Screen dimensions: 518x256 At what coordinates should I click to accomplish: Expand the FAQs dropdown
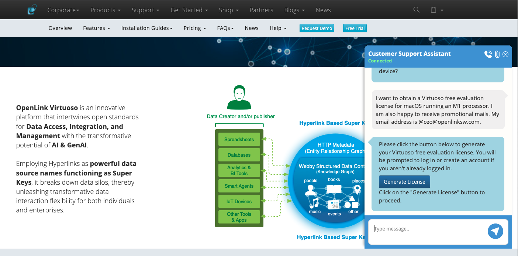(x=225, y=28)
